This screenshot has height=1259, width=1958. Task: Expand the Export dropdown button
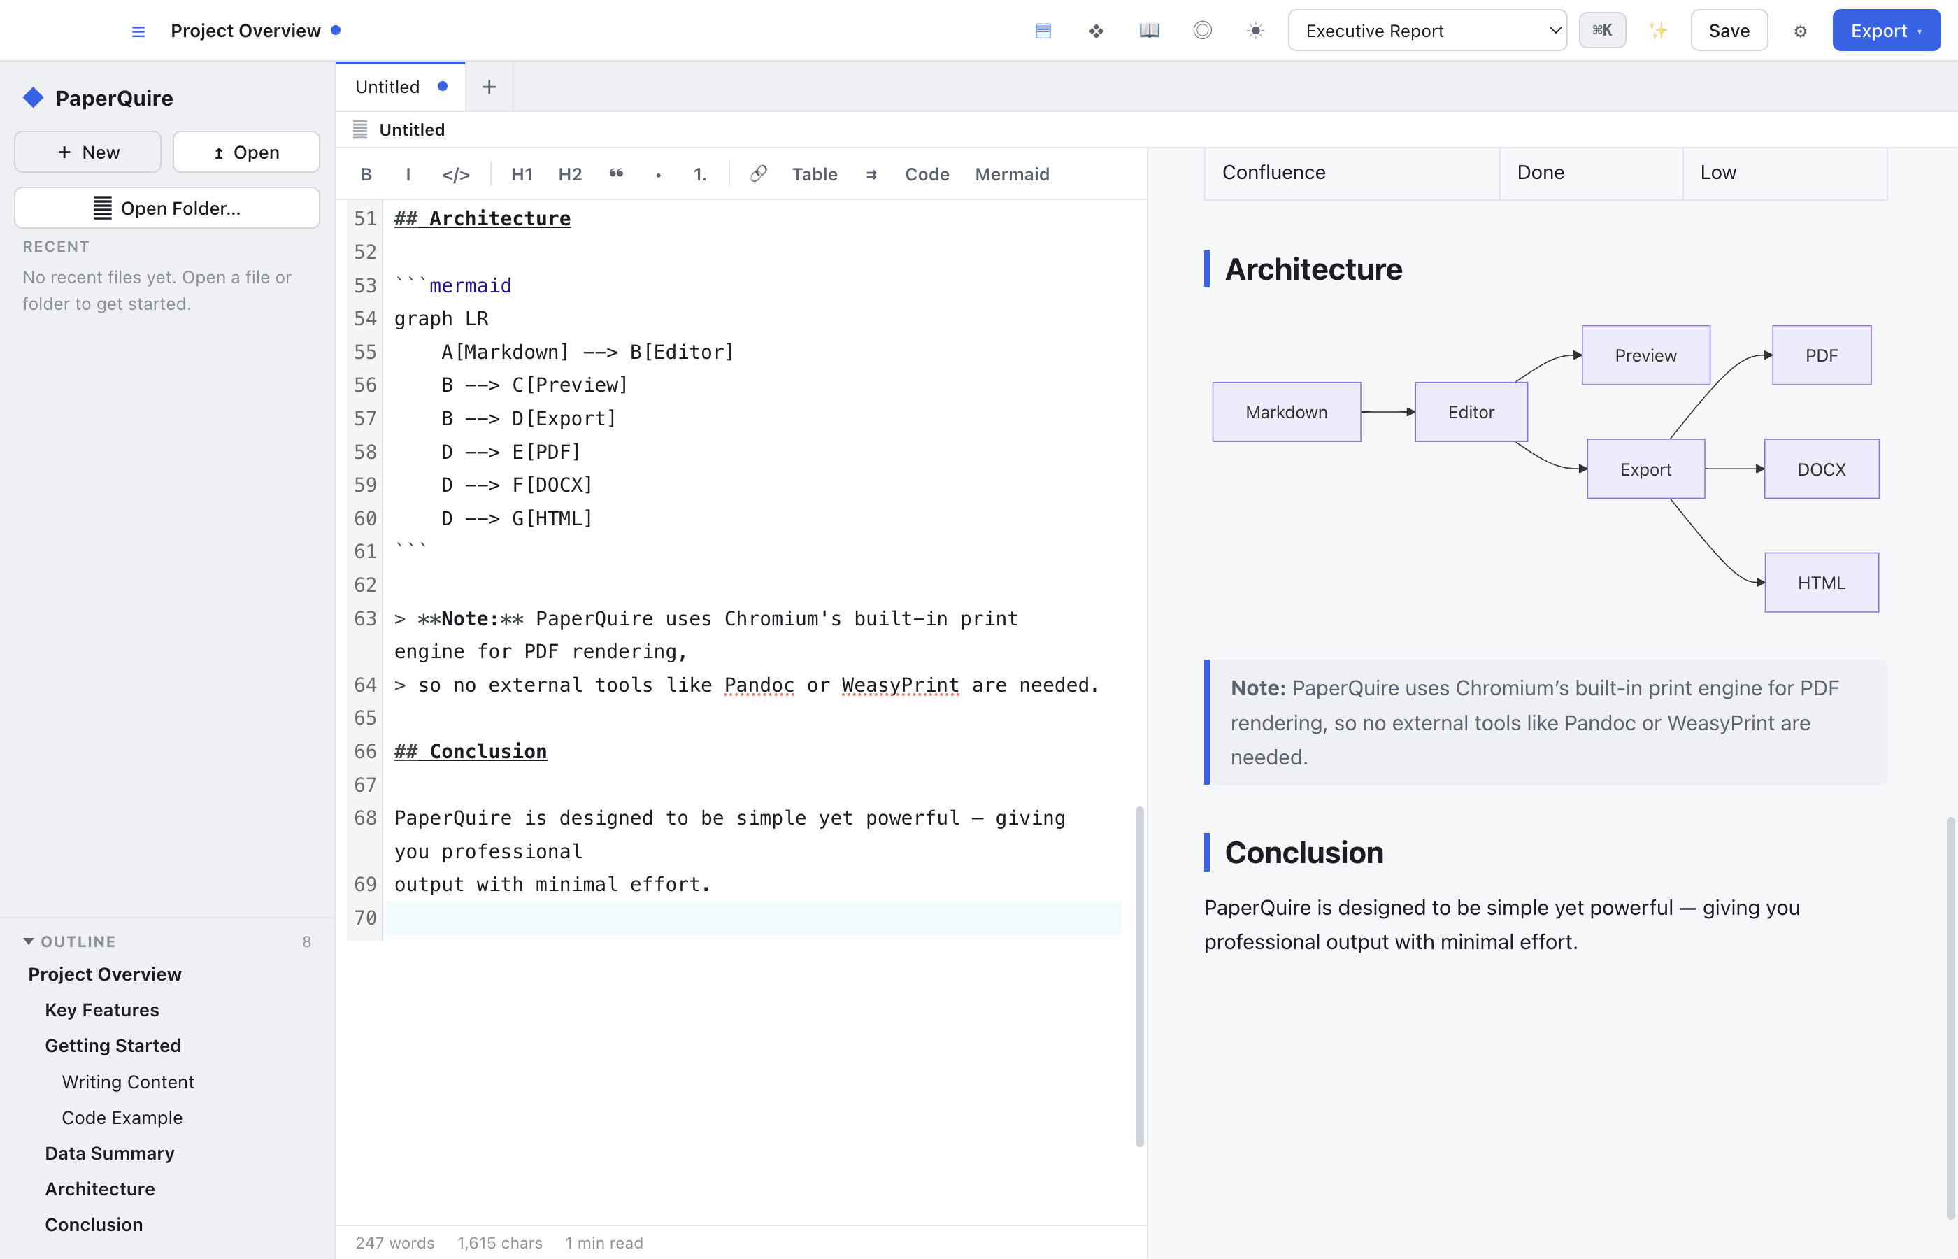point(1886,31)
